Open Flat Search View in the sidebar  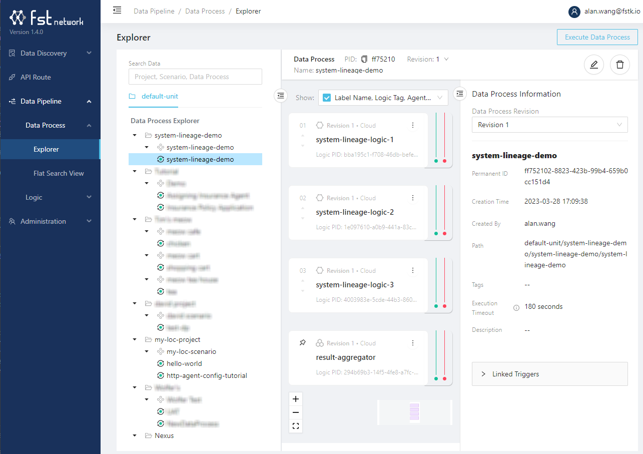point(59,173)
